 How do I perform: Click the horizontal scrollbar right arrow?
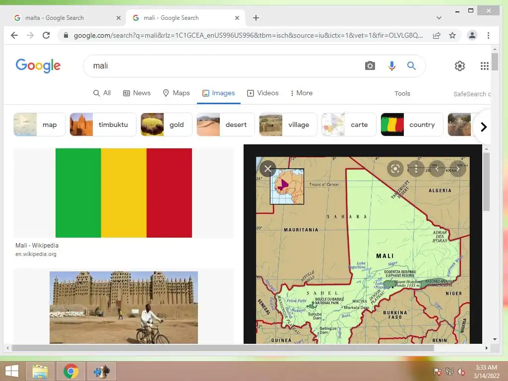tap(486, 348)
